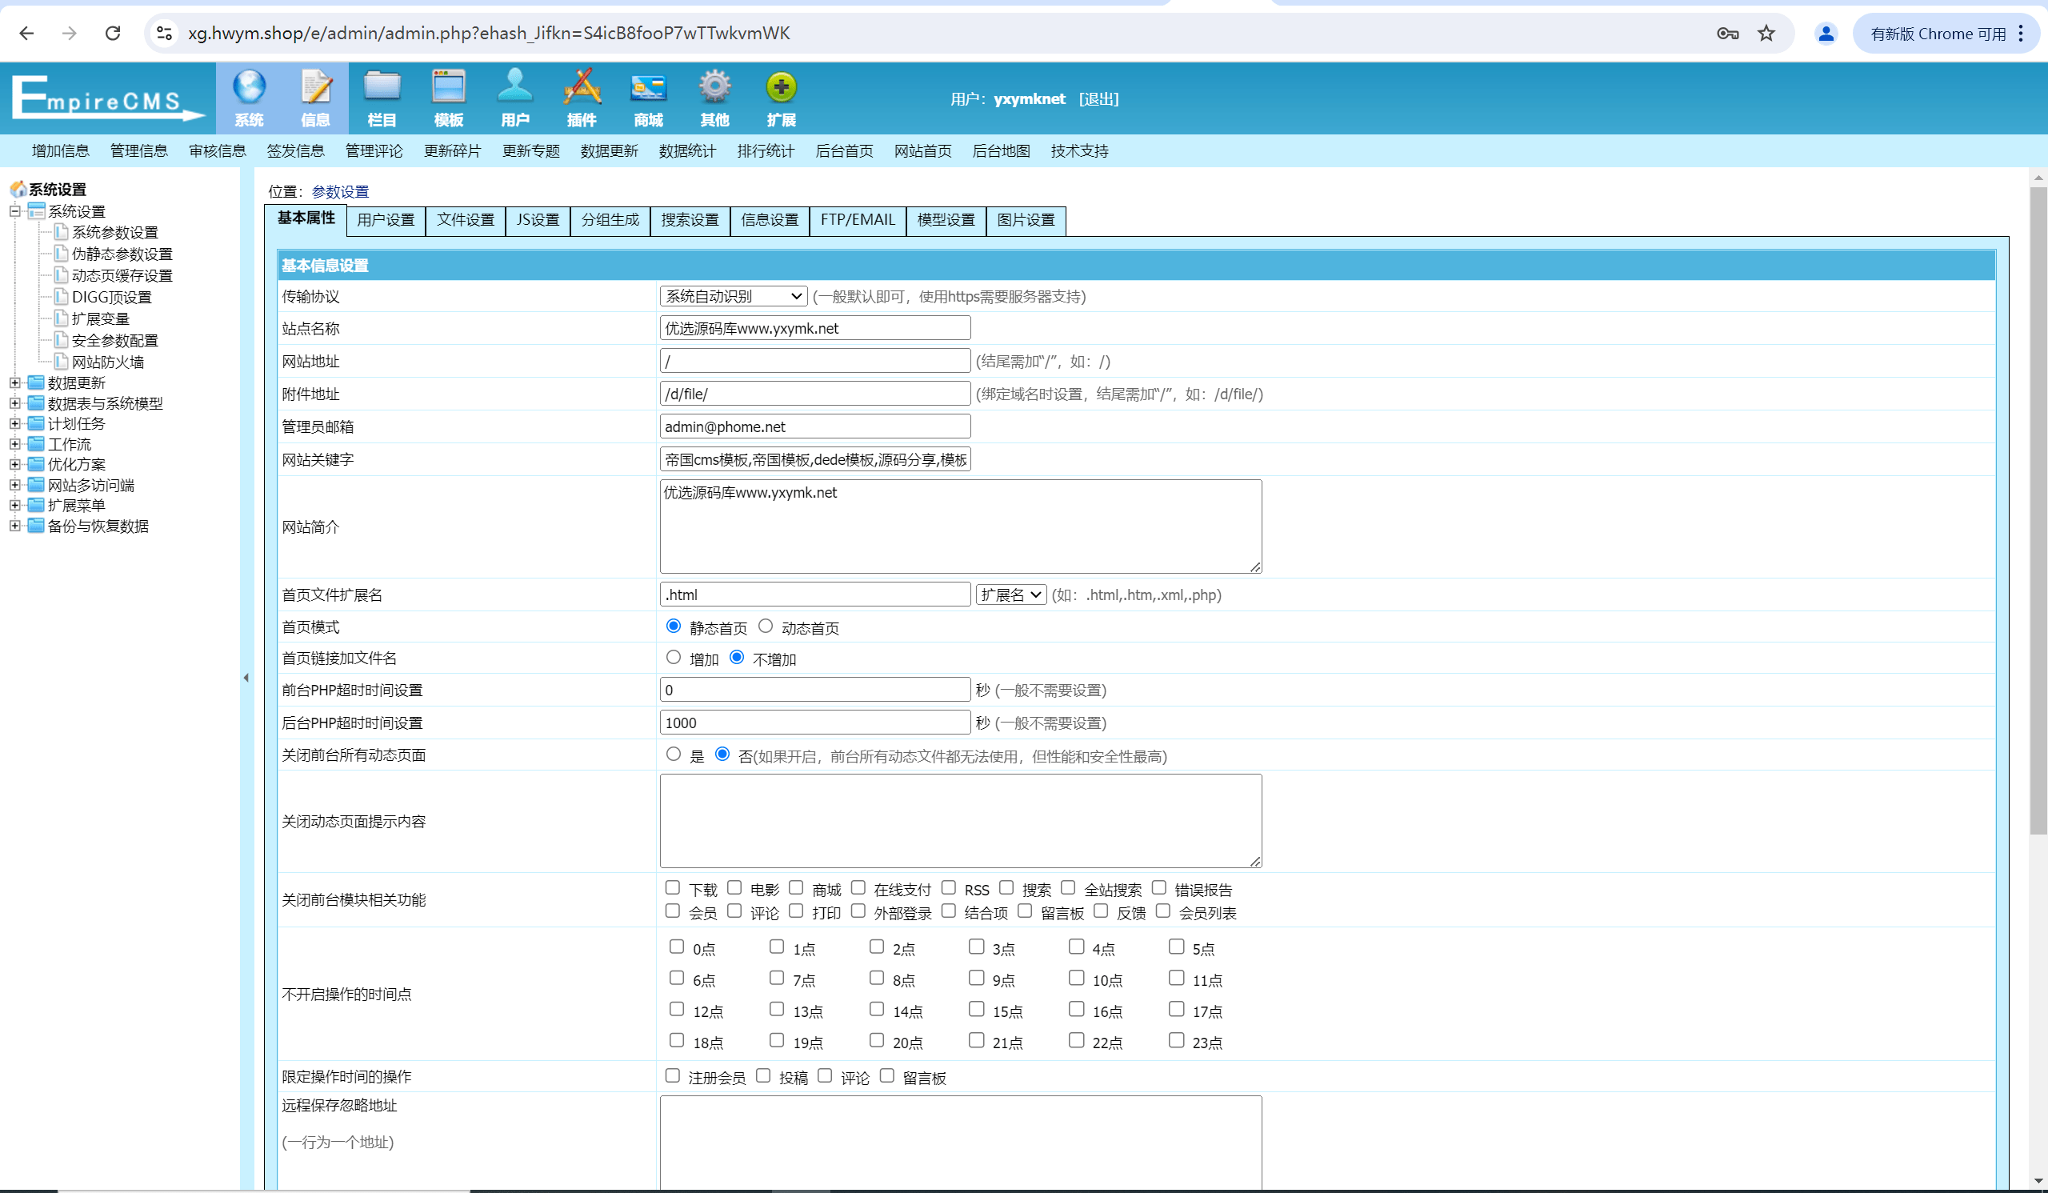Screen dimensions: 2048x1193
Task: Select 是 to close front dynamic pages
Action: point(673,755)
